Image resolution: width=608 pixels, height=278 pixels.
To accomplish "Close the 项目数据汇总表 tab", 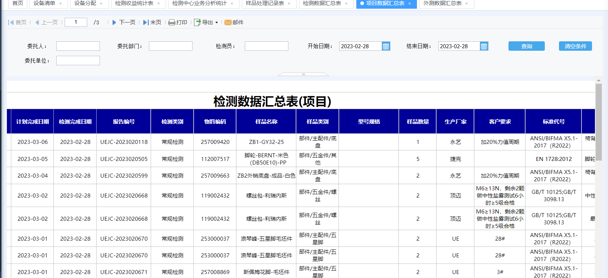I will coord(410,3).
